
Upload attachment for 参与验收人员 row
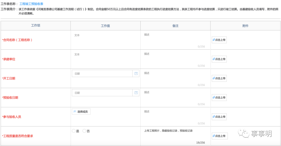coord(219,117)
